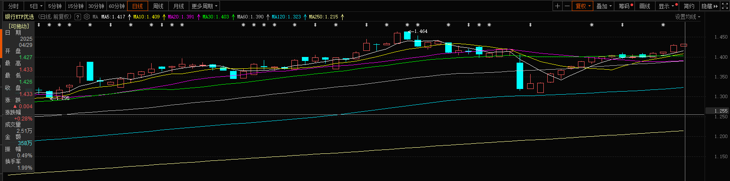Switch to the 周线 weekly tab
Screen dimensions: 730x181
(x=158, y=6)
